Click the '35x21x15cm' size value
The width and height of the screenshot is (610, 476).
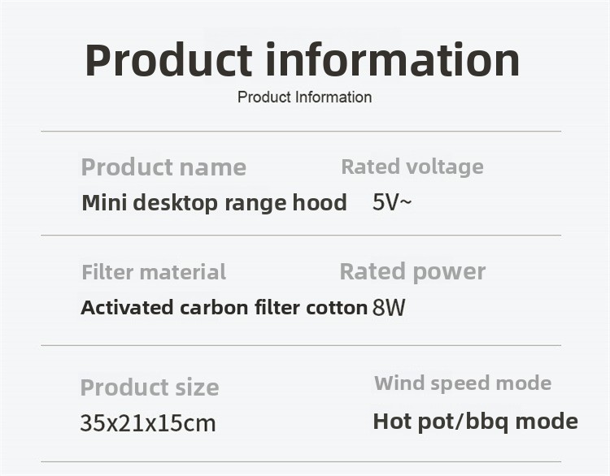(148, 423)
